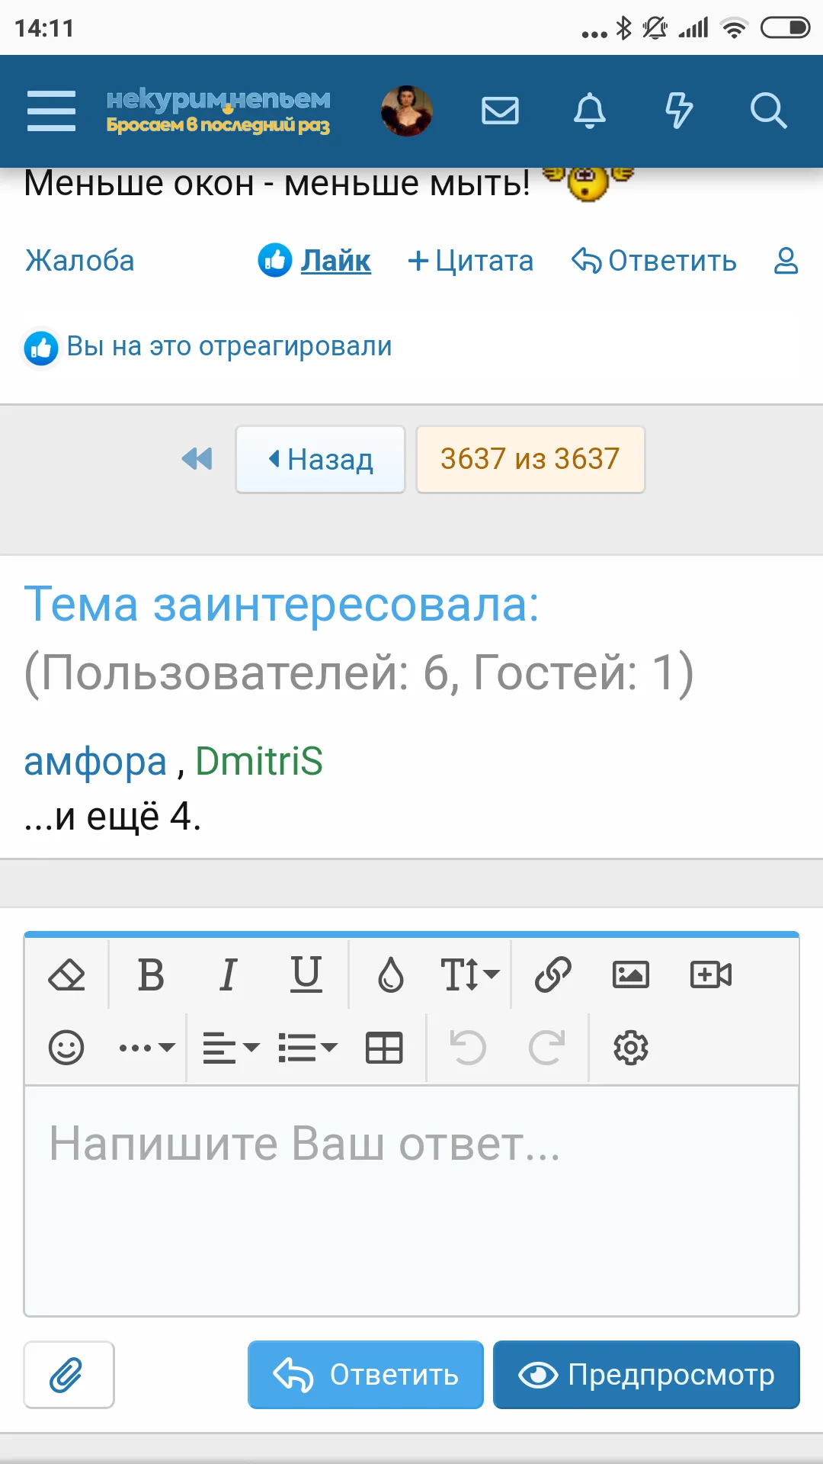The height and width of the screenshot is (1464, 823).
Task: Reply to the post via Ответить link
Action: tap(655, 261)
